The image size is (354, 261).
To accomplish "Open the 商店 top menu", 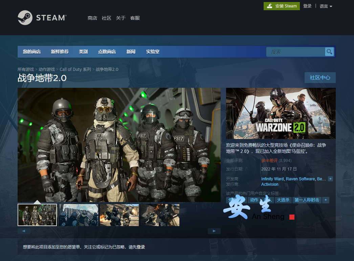I will [92, 18].
